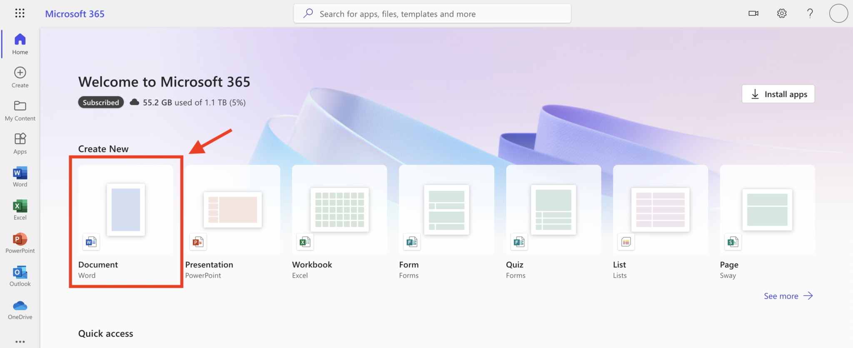Create a new List thumbnail

pyautogui.click(x=661, y=210)
